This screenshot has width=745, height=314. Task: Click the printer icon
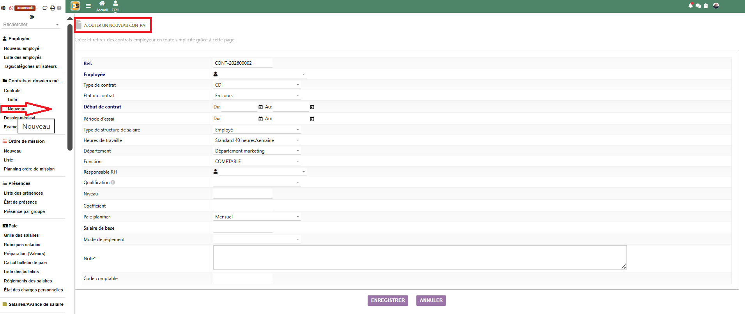tap(53, 8)
